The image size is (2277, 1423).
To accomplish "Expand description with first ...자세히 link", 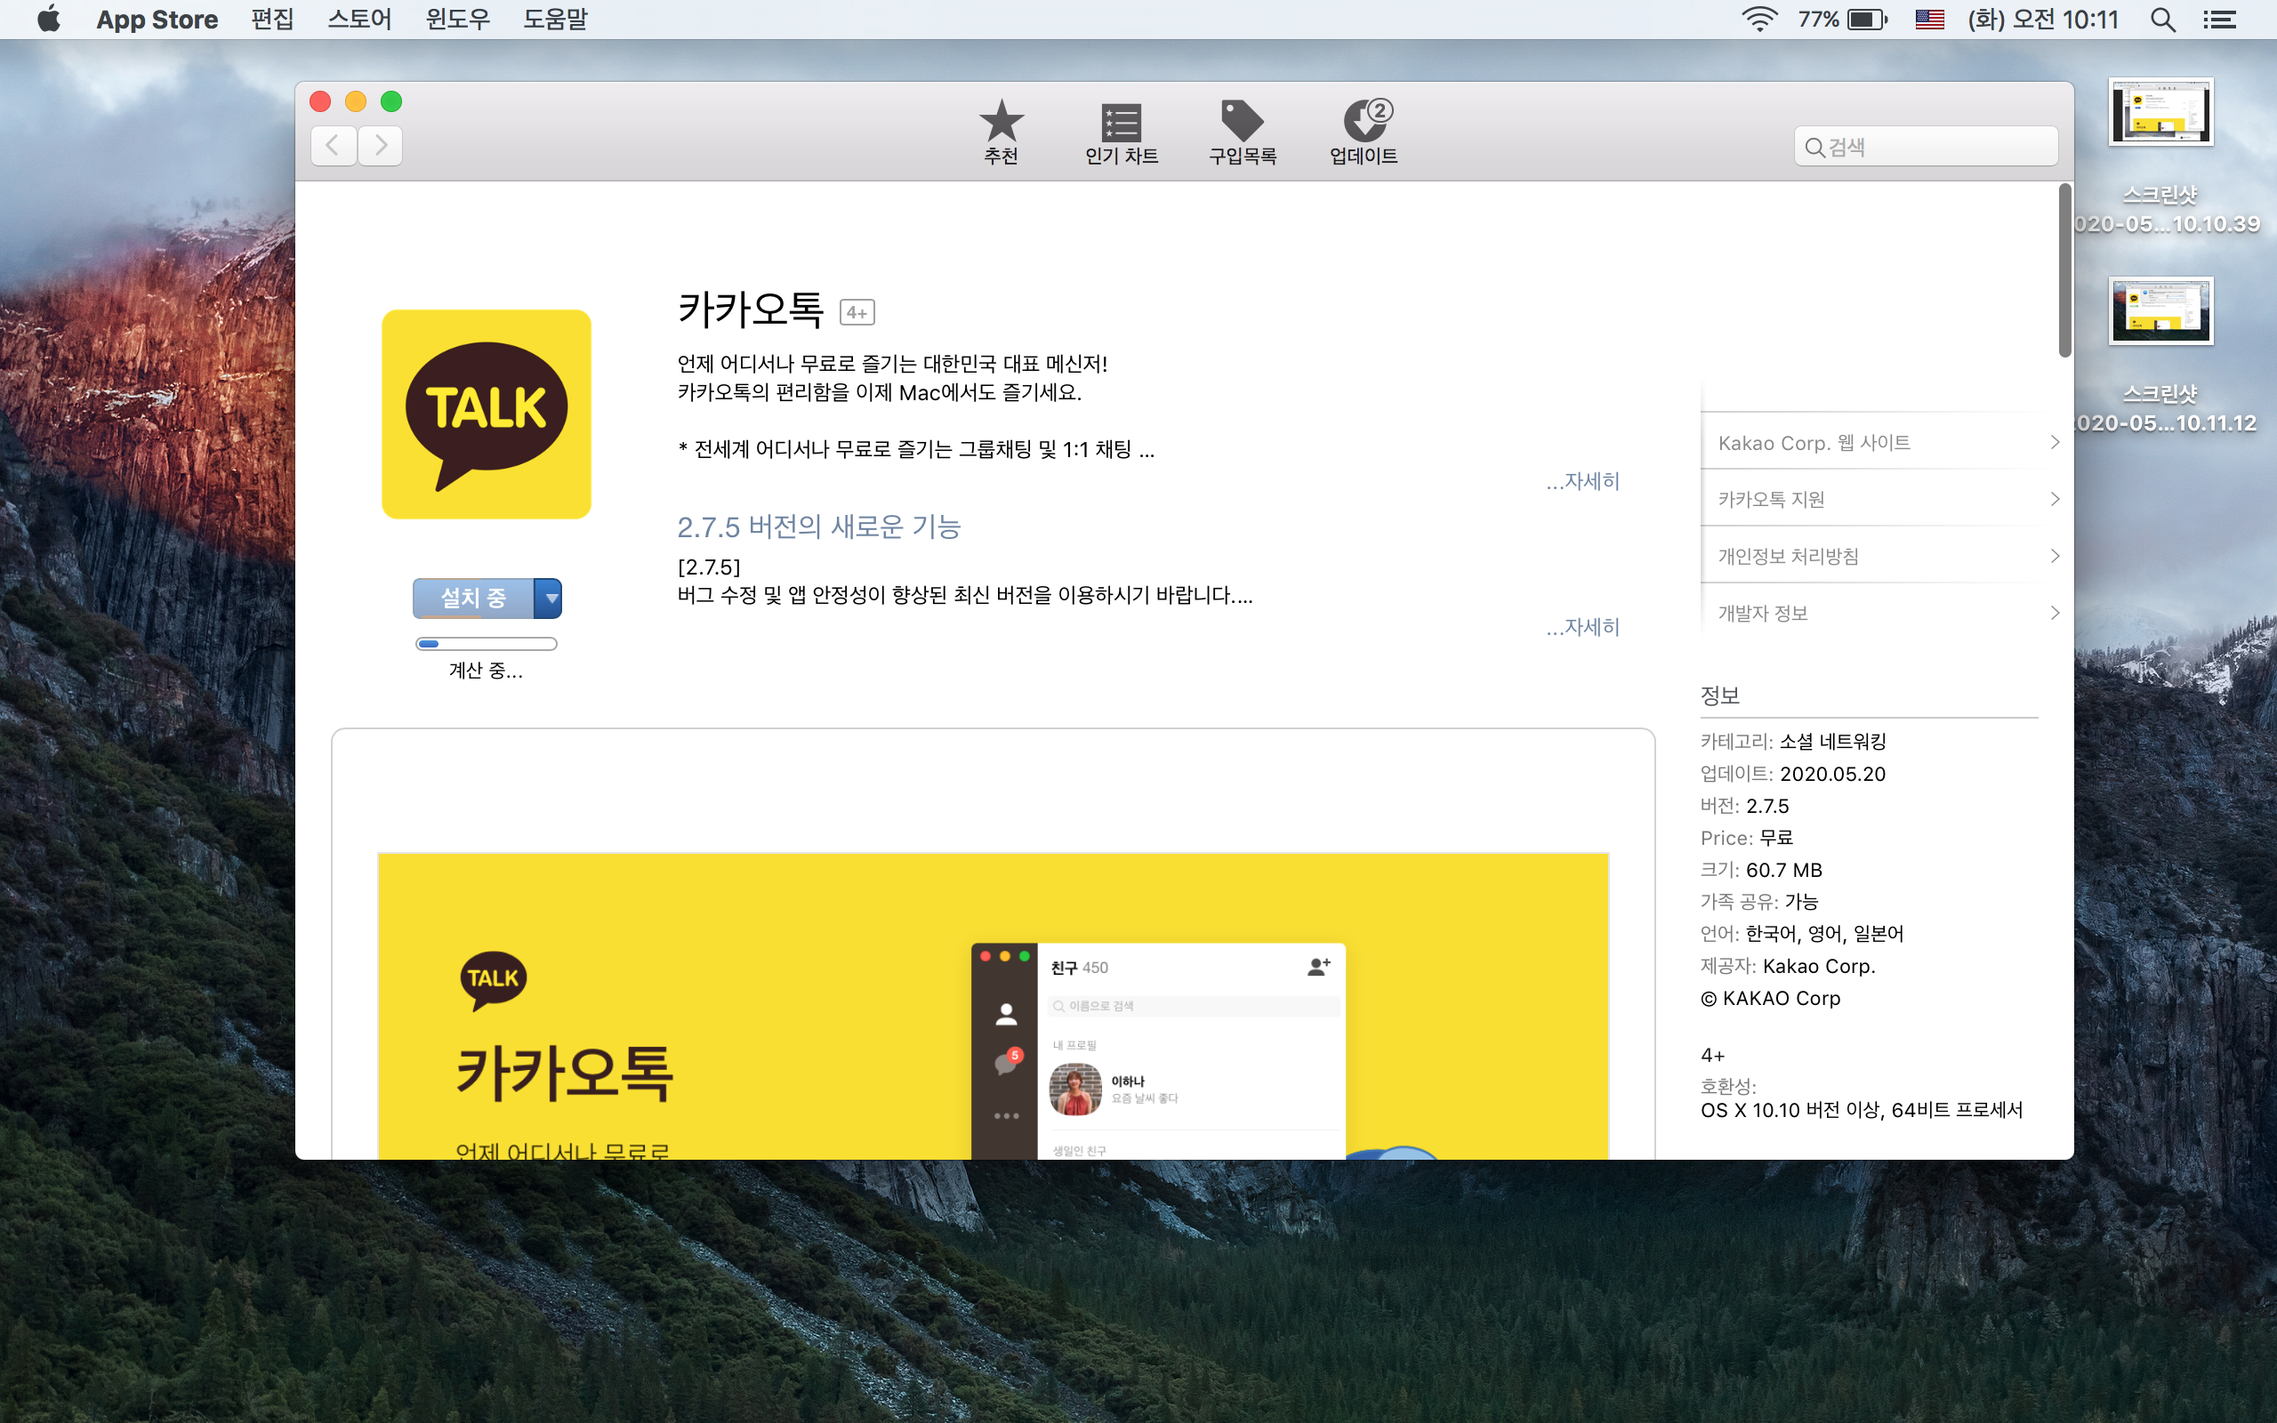I will [x=1583, y=481].
